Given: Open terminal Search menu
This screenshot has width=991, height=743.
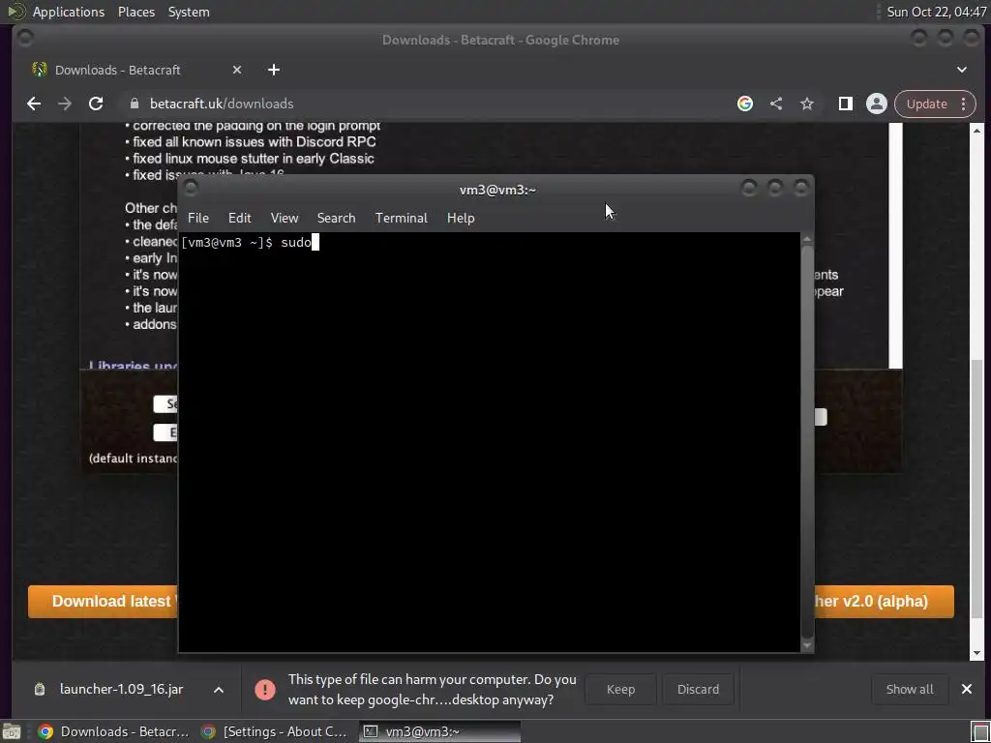Looking at the screenshot, I should click(336, 218).
